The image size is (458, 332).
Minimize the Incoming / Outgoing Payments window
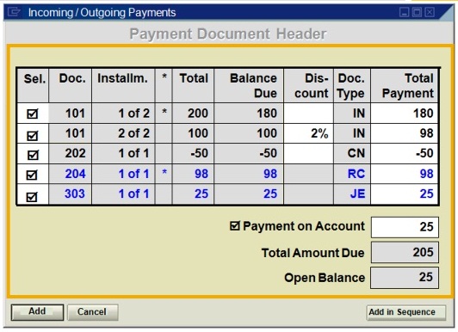[404, 12]
